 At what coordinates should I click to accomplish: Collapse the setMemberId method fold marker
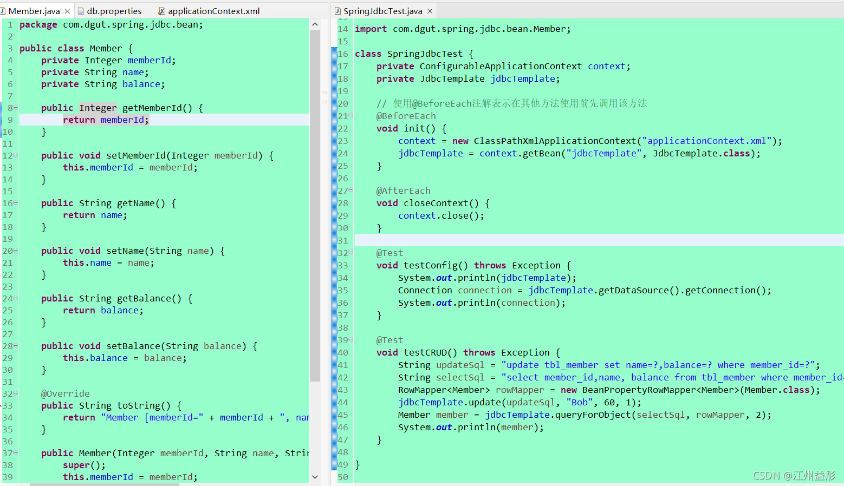16,155
